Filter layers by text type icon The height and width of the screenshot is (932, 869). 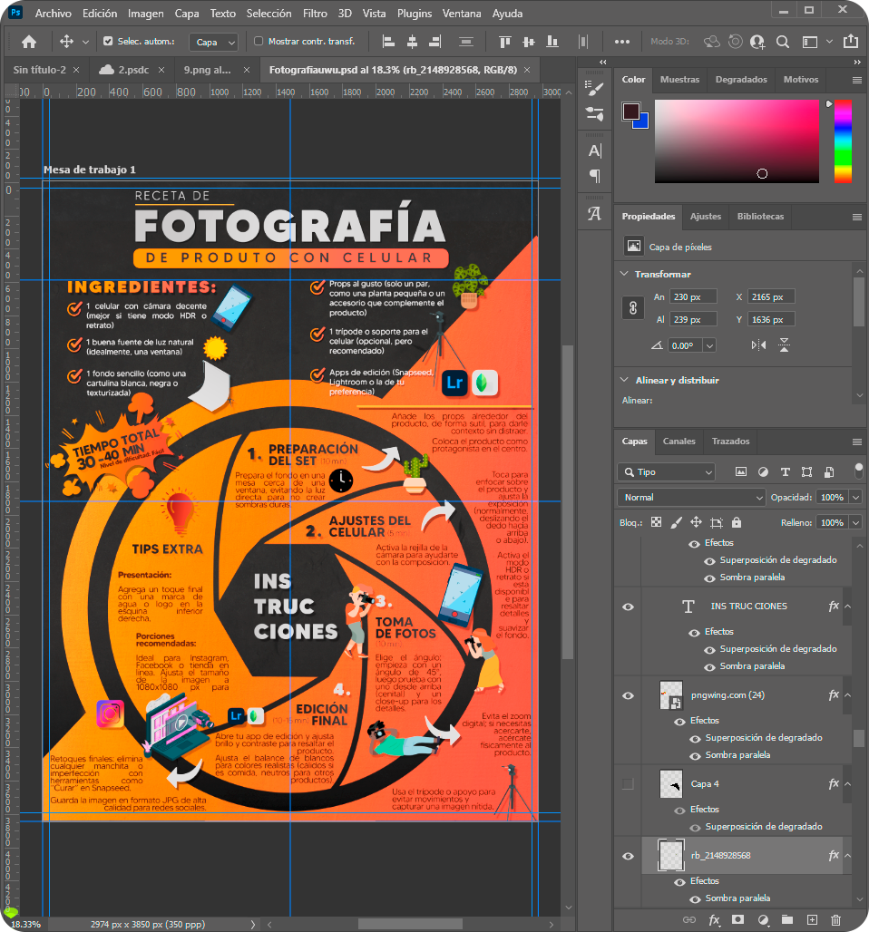(x=785, y=471)
